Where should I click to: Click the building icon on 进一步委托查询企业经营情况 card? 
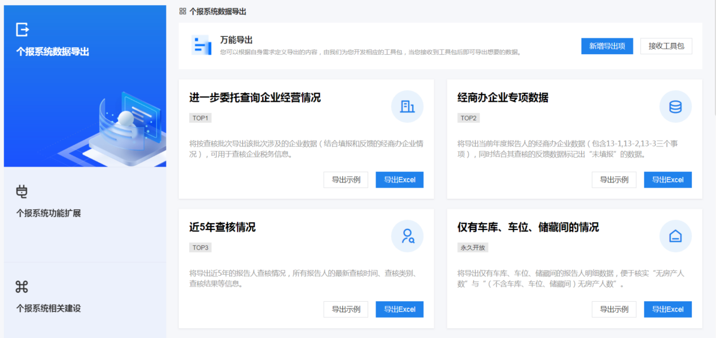[407, 106]
